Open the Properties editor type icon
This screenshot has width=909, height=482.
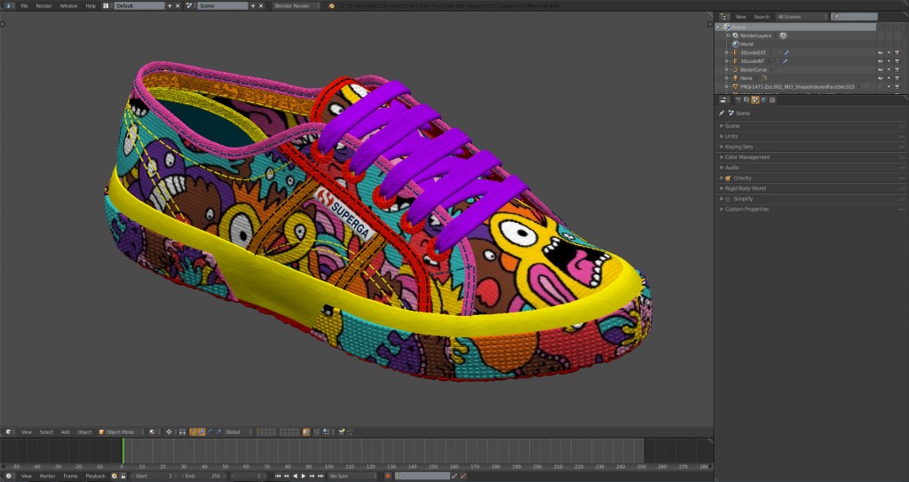click(724, 99)
